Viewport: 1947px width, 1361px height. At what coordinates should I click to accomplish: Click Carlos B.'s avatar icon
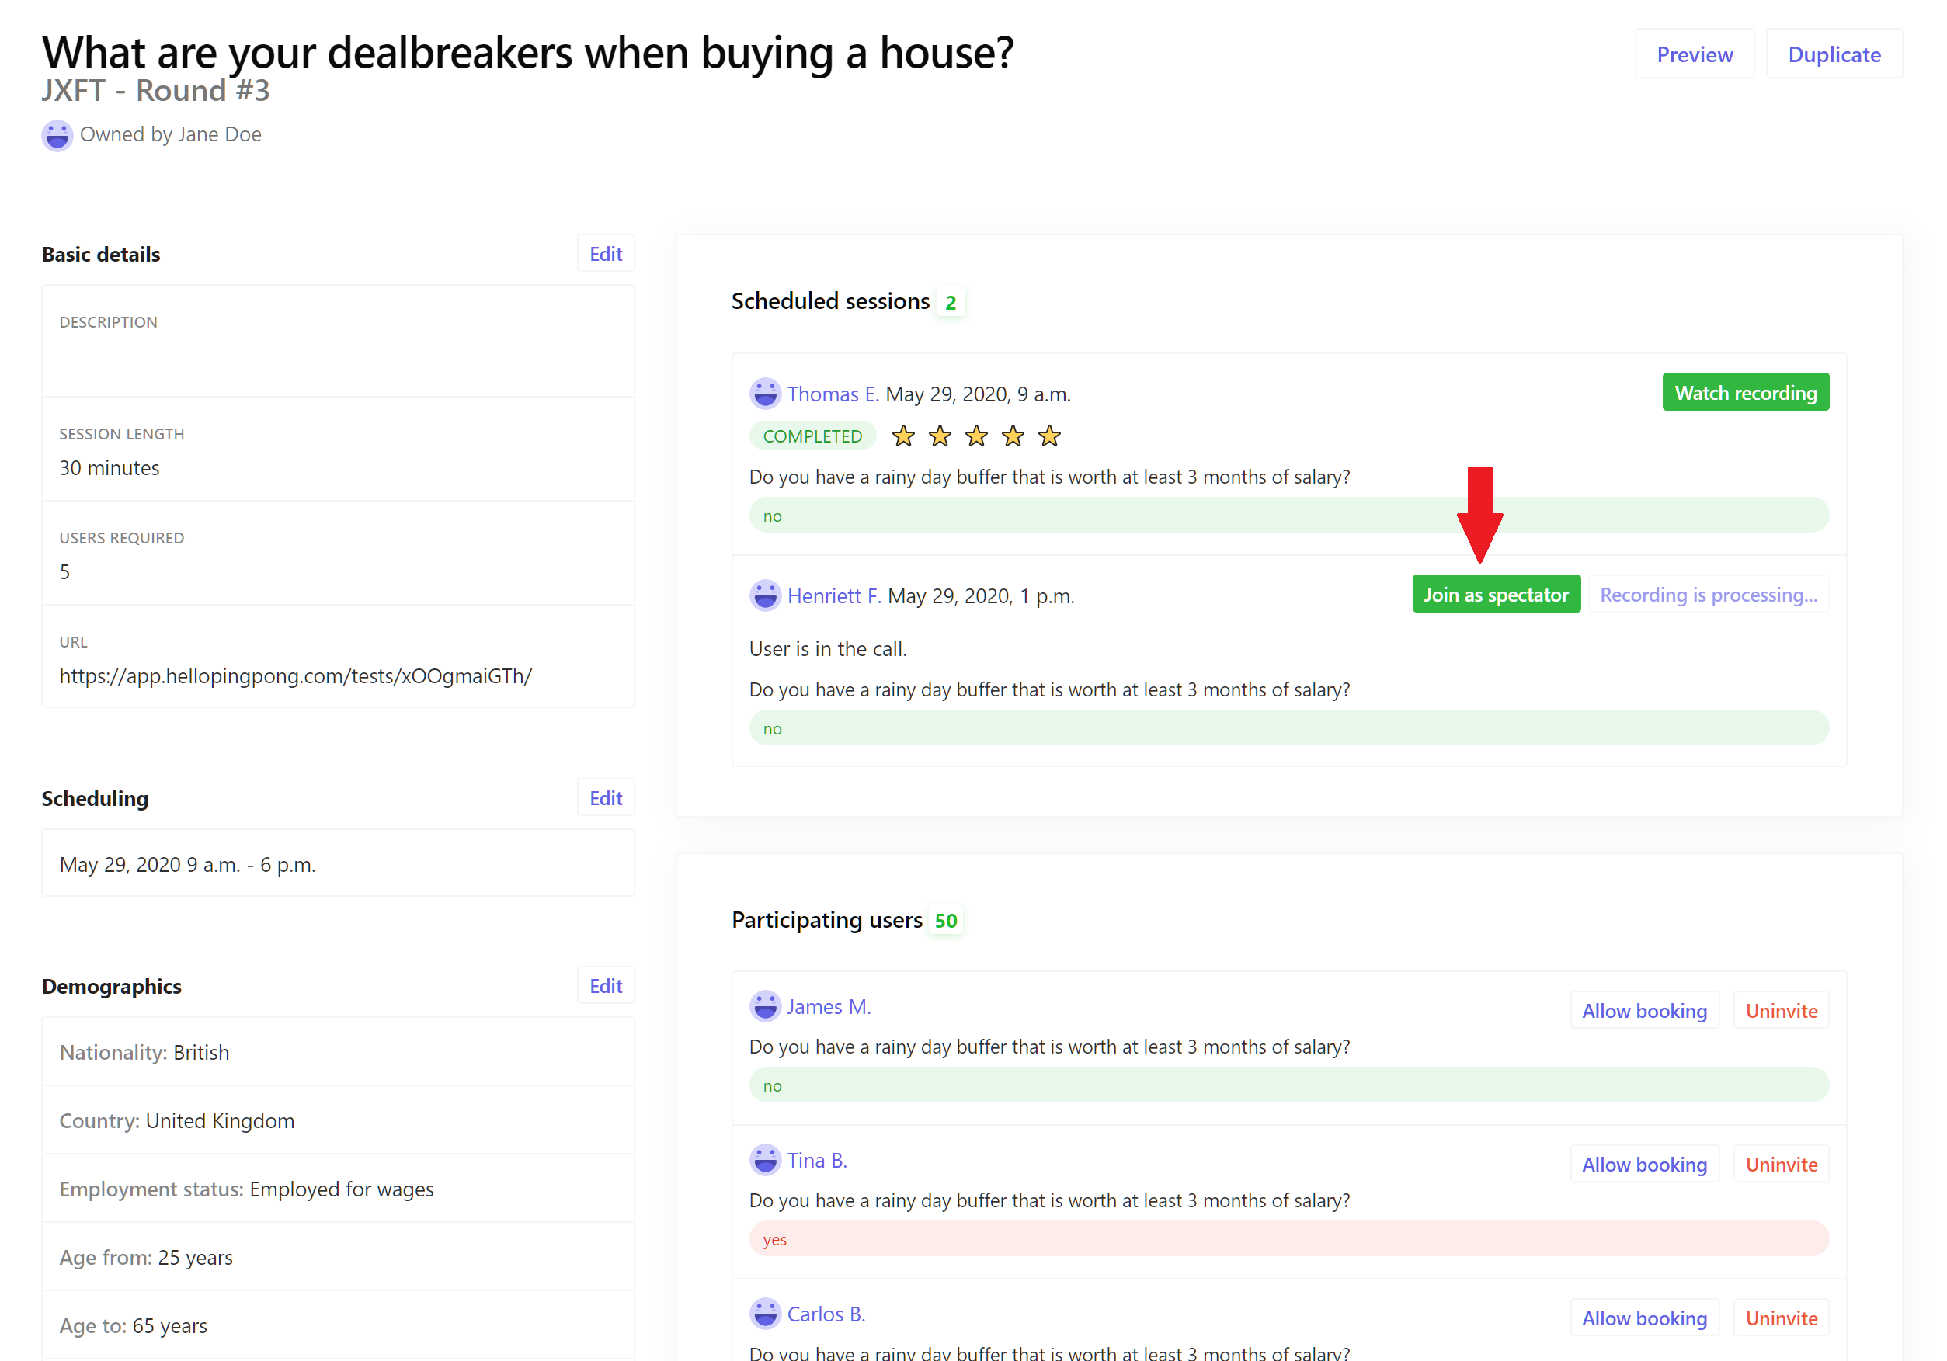coord(765,1314)
